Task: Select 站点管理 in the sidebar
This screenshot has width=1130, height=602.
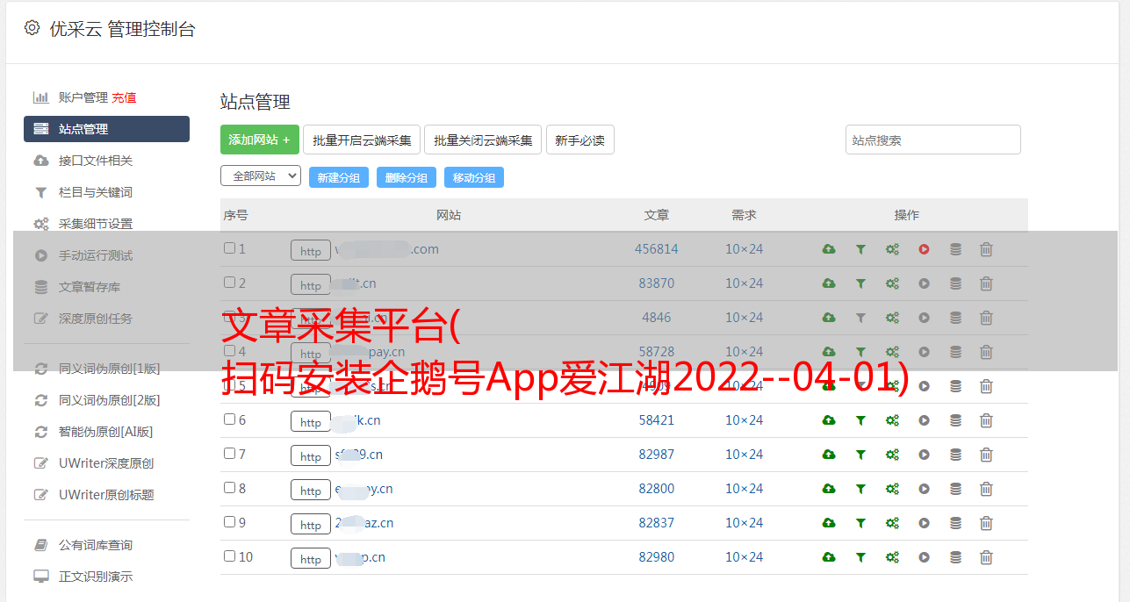Action: tap(106, 129)
